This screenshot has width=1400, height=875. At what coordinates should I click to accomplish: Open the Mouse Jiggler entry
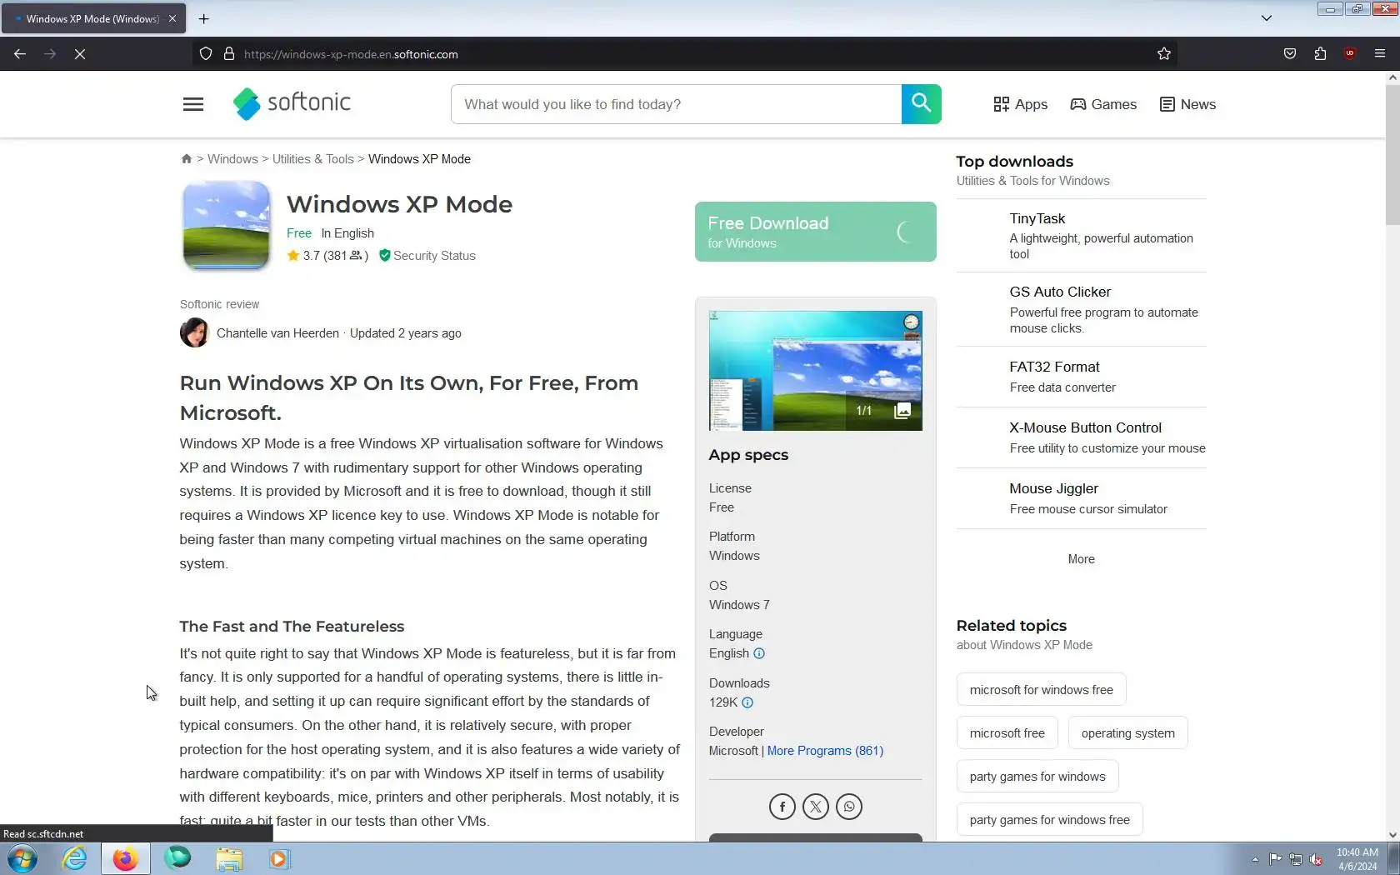(1081, 498)
